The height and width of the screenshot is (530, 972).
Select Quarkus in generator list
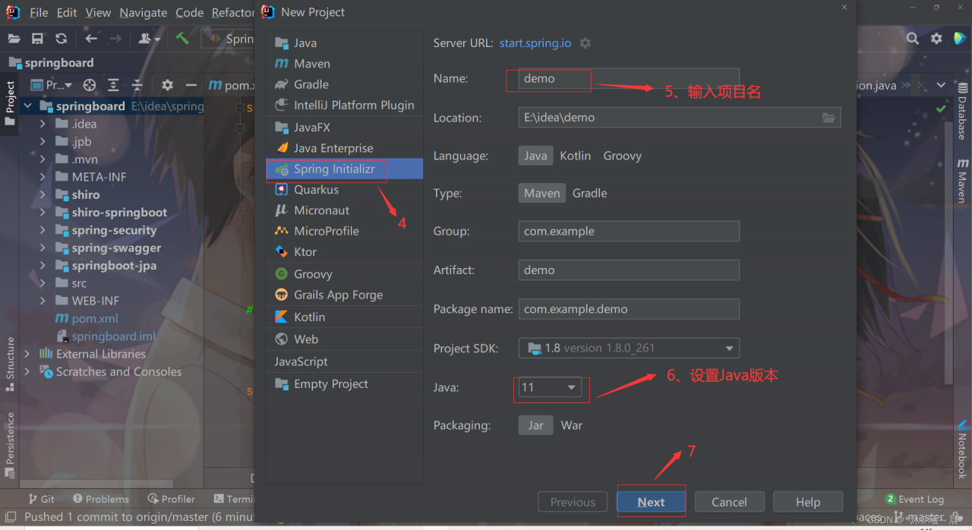(x=344, y=190)
